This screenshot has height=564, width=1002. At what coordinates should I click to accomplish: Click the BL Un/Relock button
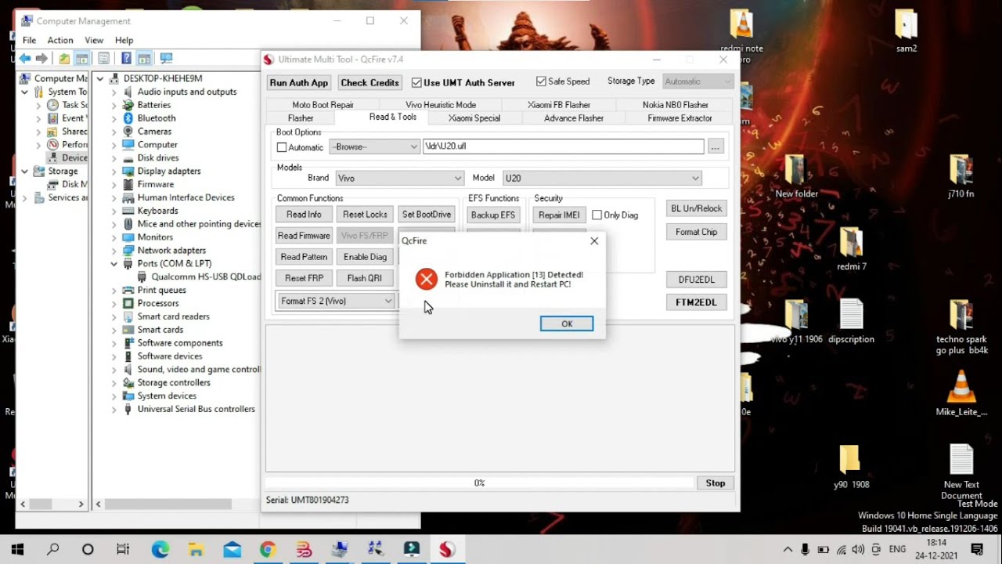(696, 208)
